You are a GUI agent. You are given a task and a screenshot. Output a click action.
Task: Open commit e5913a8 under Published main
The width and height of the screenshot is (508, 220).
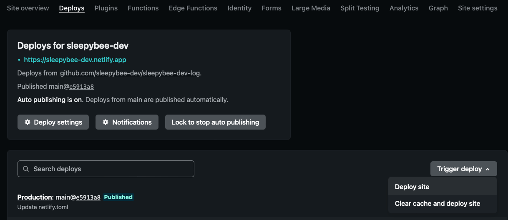pos(81,86)
